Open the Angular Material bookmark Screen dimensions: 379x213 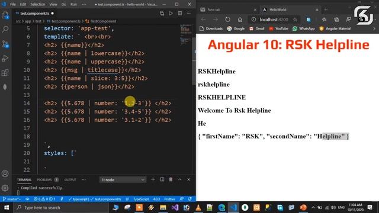pos(335,28)
